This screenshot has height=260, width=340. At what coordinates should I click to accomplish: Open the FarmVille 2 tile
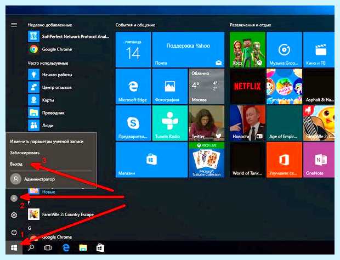pos(319,123)
